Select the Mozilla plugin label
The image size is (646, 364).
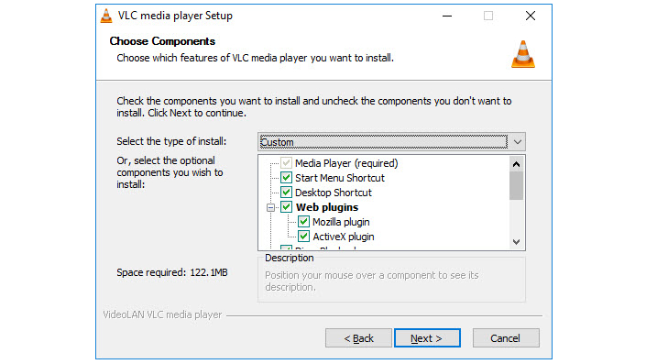pos(341,222)
